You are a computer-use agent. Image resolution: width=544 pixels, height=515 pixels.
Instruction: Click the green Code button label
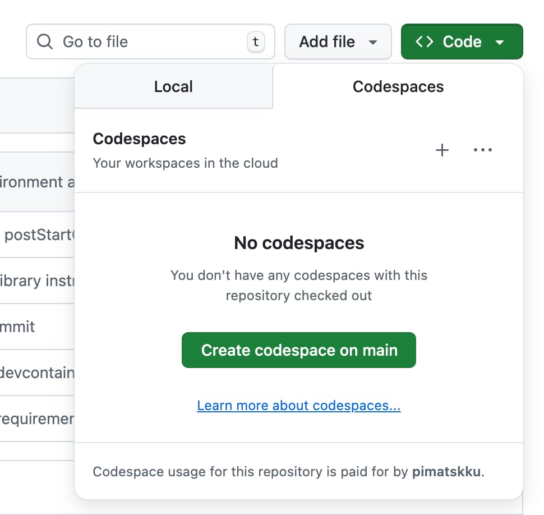click(x=462, y=42)
